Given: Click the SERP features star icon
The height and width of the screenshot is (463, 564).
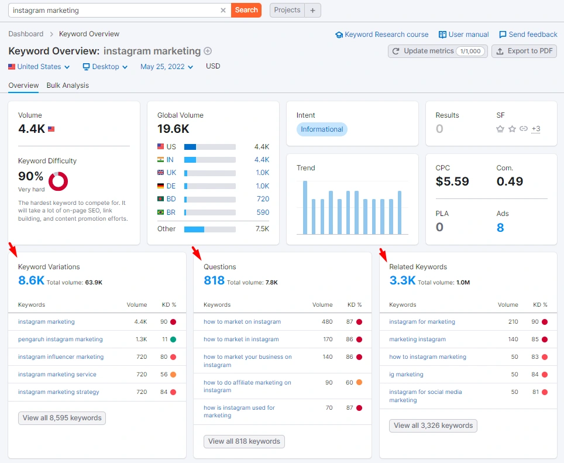Looking at the screenshot, I should point(512,129).
